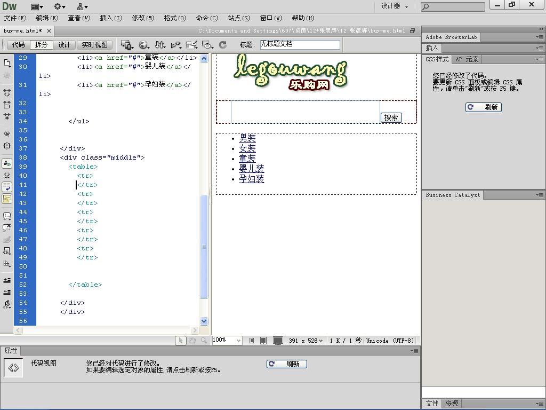This screenshot has width=546, height=410.
Task: Click the search text field in design view
Action: click(306, 112)
